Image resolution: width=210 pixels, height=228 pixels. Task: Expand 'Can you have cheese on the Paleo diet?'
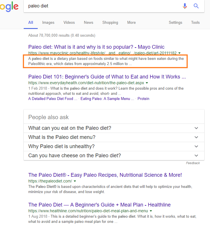point(114,156)
